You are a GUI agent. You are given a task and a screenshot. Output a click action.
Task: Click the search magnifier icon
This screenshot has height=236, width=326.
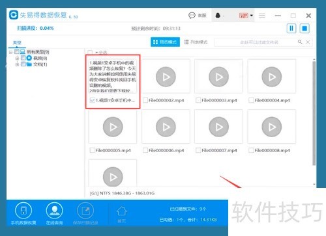pos(300,42)
